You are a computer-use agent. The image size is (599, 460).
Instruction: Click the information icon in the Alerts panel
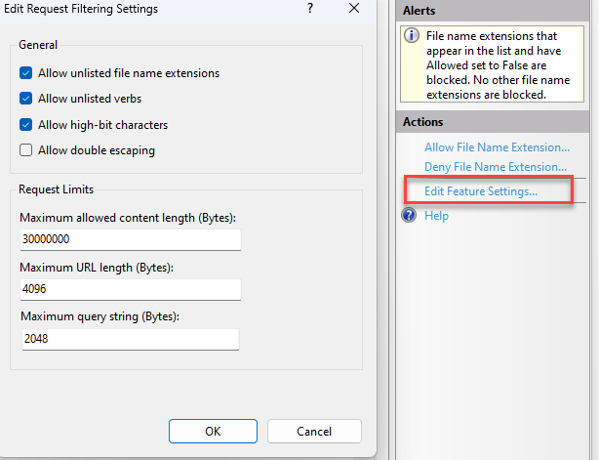[x=413, y=36]
